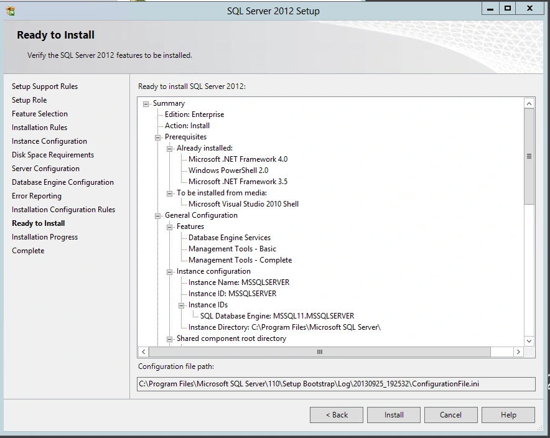Collapse the To be installed from media node
Screen dimensions: 550x438
click(x=169, y=193)
